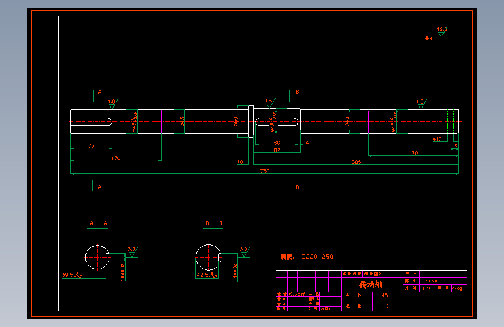Viewport: 504px width, 327px height.
Task: Select the 80 dimension under the middle keyway
Action: point(277,143)
